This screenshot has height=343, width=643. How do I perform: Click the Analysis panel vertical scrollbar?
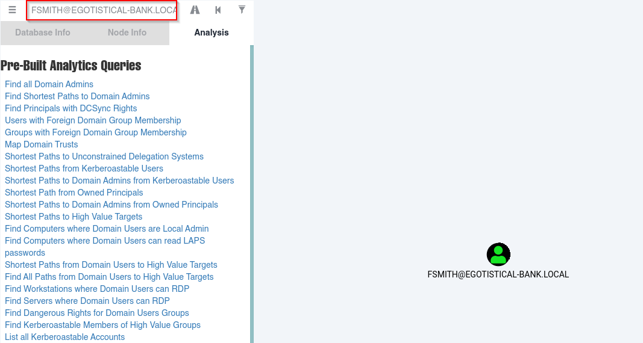pos(252,194)
